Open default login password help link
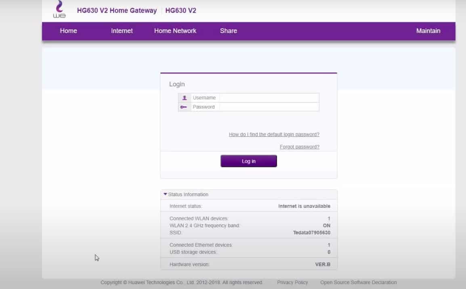This screenshot has height=289, width=466. tap(274, 134)
